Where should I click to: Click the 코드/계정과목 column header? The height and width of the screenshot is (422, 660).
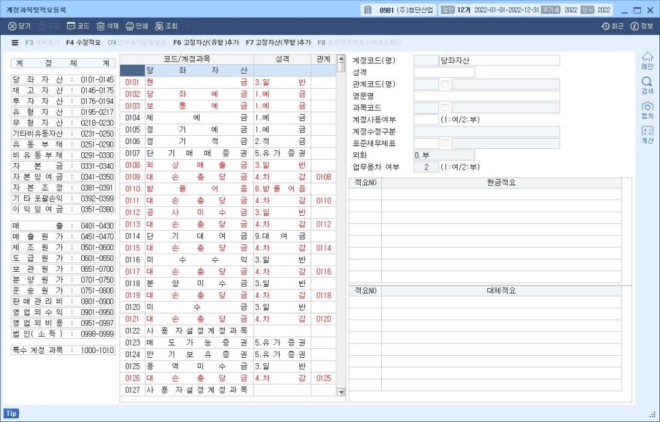pos(187,59)
